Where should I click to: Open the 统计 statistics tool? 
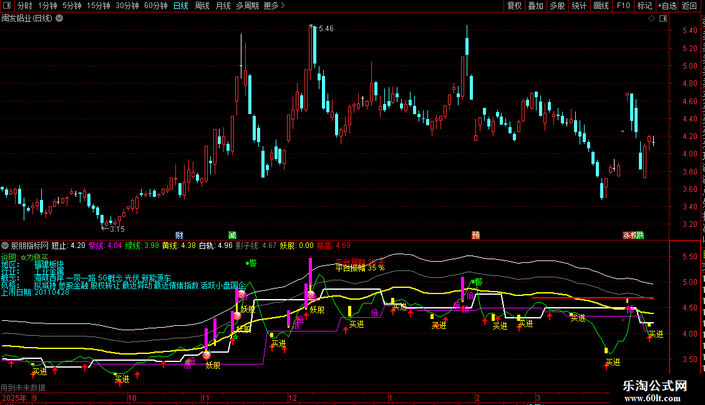579,6
